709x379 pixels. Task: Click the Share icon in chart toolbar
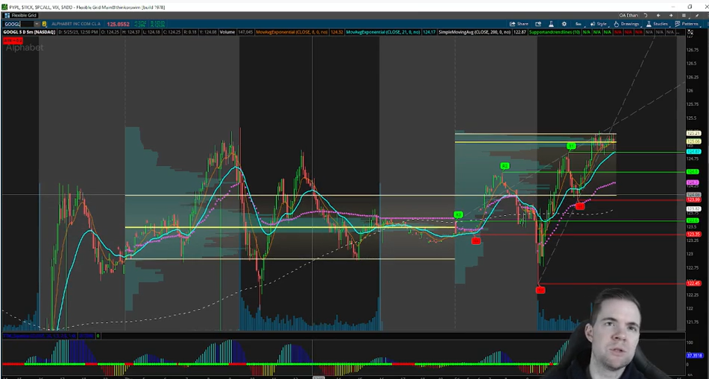[519, 24]
